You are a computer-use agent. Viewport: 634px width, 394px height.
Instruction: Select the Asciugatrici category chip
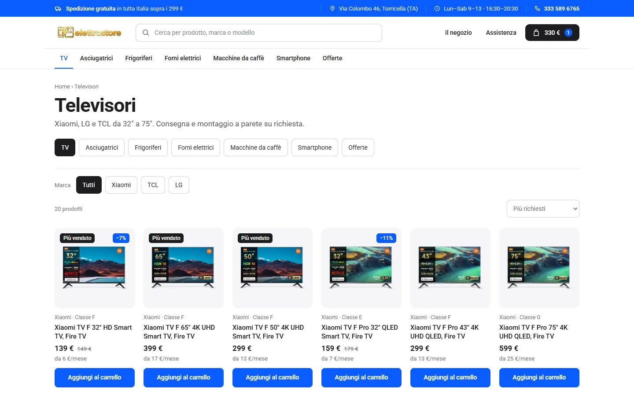102,147
